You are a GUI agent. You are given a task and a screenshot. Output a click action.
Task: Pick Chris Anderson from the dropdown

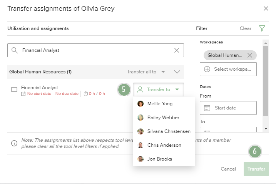click(164, 145)
